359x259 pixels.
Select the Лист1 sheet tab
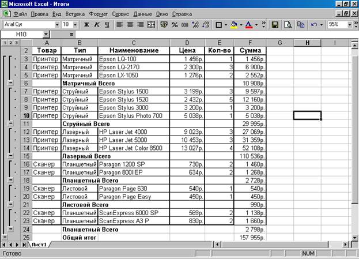click(x=39, y=245)
